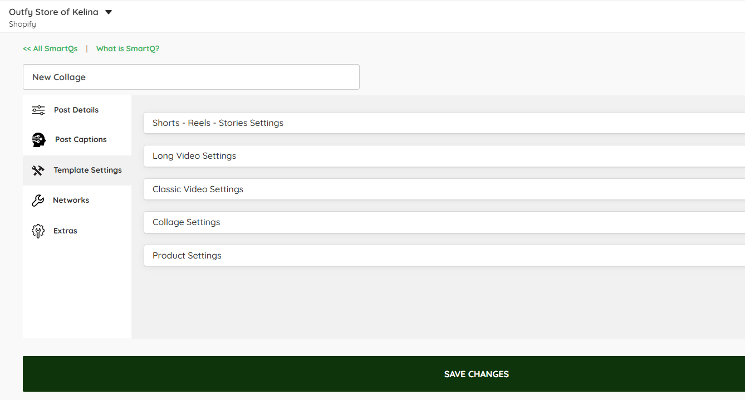This screenshot has width=745, height=419.
Task: Open the Extras tab
Action: pos(77,231)
